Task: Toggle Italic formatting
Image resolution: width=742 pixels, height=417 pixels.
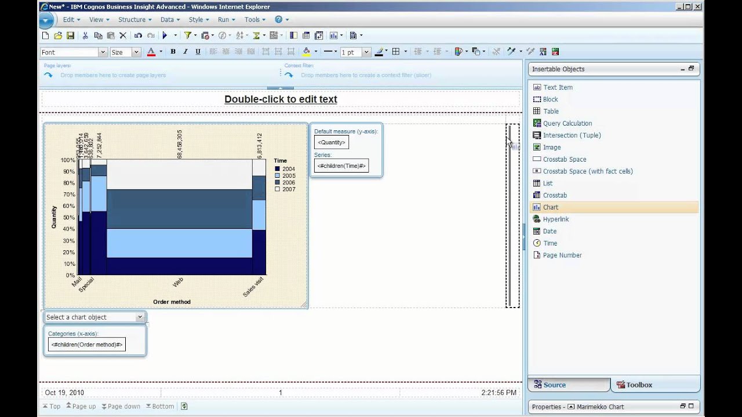Action: coord(185,52)
